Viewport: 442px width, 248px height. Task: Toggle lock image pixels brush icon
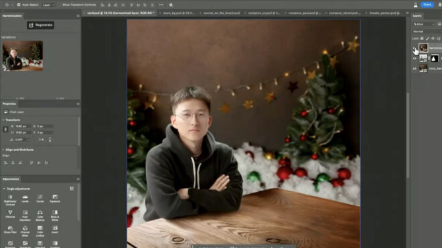pyautogui.click(x=428, y=39)
